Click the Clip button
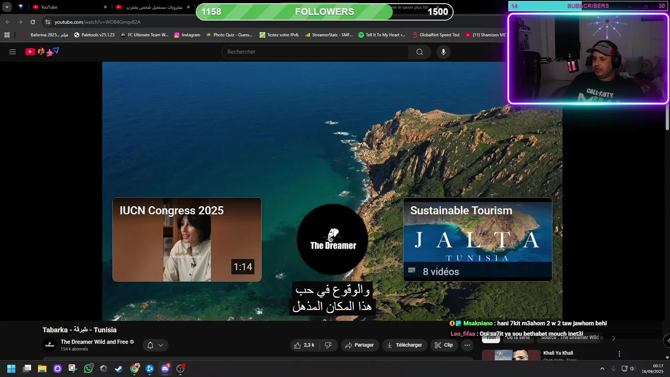Screen dimensions: 670x377 click(x=444, y=345)
